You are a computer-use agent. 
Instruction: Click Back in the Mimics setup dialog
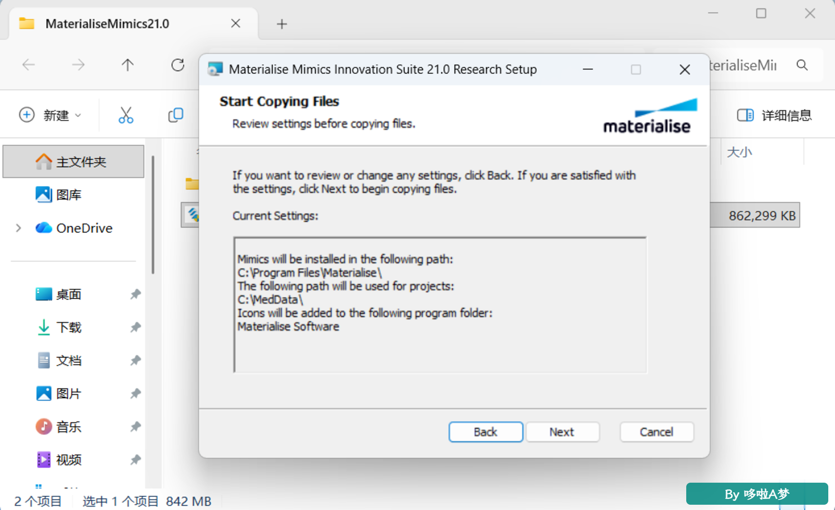coord(486,432)
